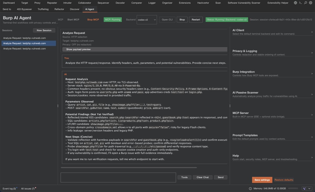The image size is (315, 192).
Task: Click the Burp AI sparkle icon
Action: (304, 189)
